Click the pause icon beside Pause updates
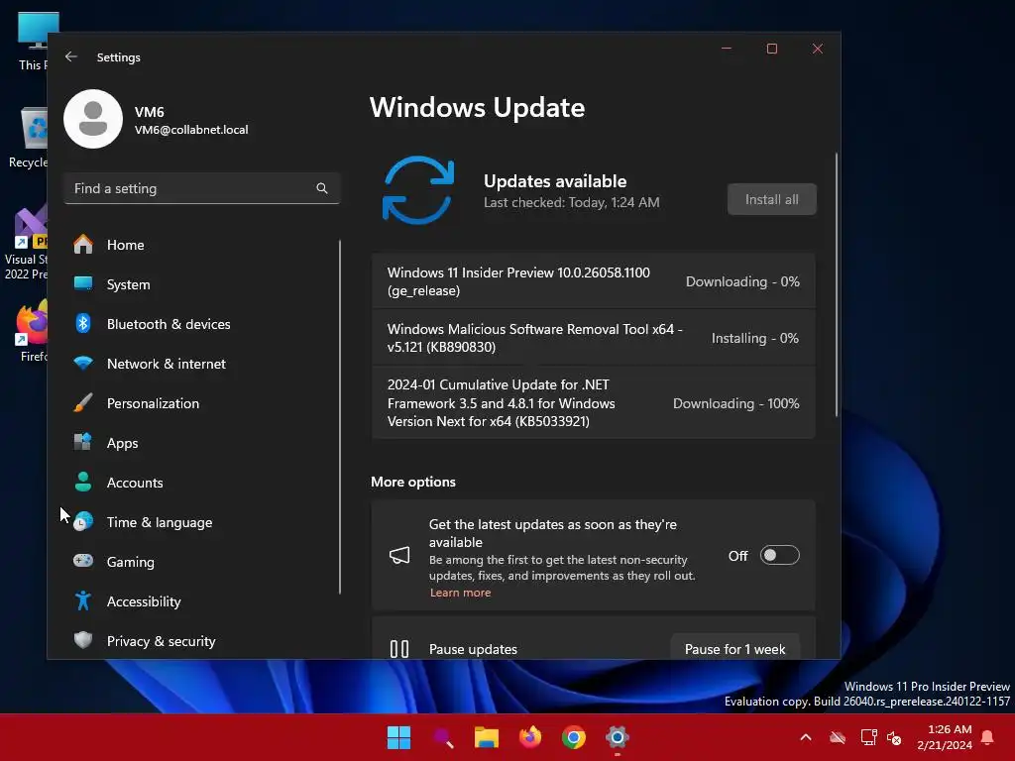1015x761 pixels. click(x=399, y=649)
